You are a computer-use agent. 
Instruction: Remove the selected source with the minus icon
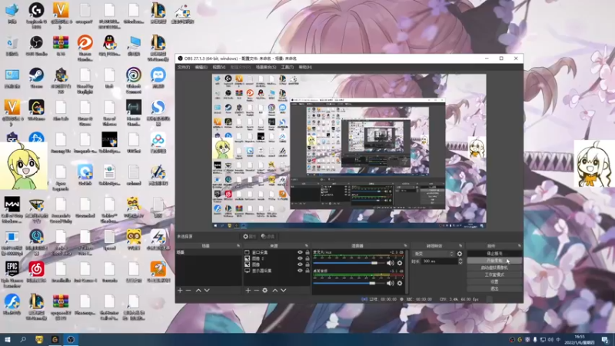[x=257, y=291]
